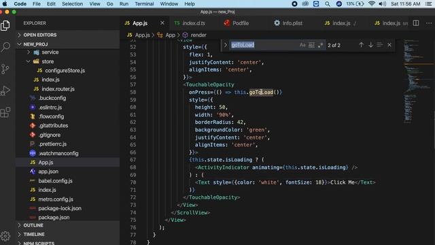
Task: Click the highlighted goToLoad on line 58
Action: [x=261, y=93]
